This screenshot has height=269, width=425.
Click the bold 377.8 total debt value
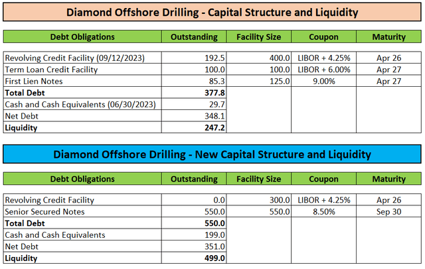pos(214,93)
